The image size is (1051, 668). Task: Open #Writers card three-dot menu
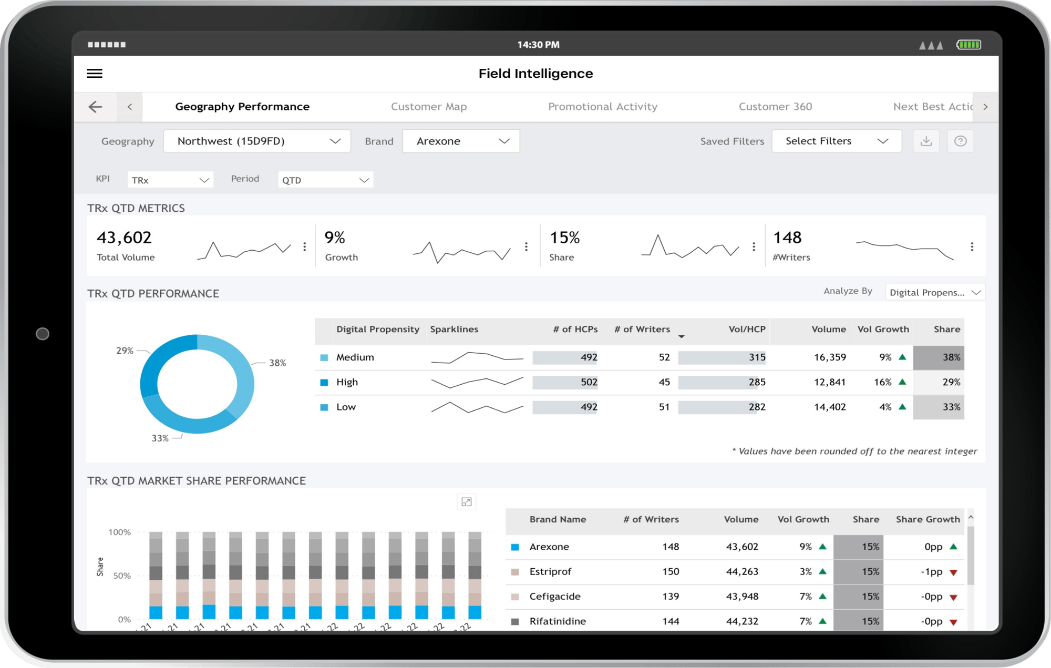point(972,246)
